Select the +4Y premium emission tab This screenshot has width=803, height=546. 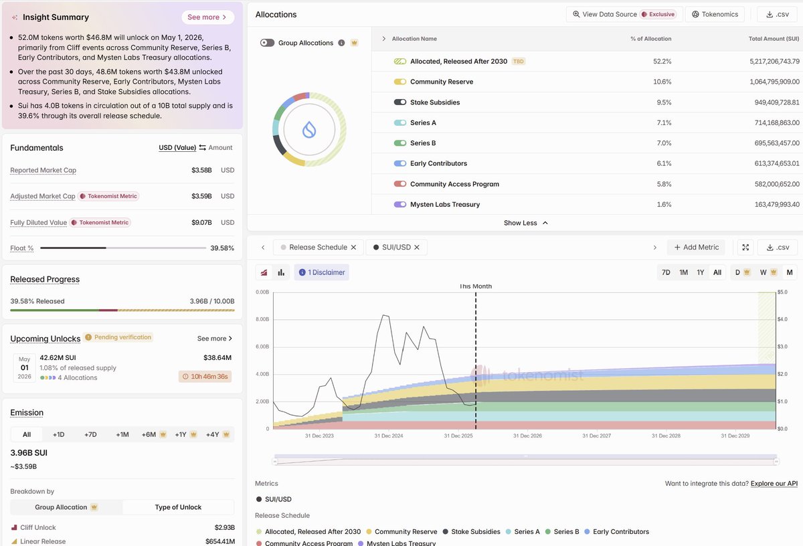(x=217, y=434)
